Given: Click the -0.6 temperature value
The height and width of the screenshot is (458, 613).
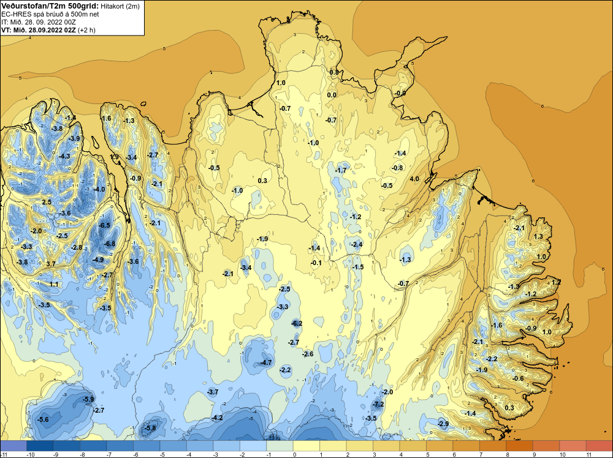Looking at the screenshot, I should [x=518, y=378].
